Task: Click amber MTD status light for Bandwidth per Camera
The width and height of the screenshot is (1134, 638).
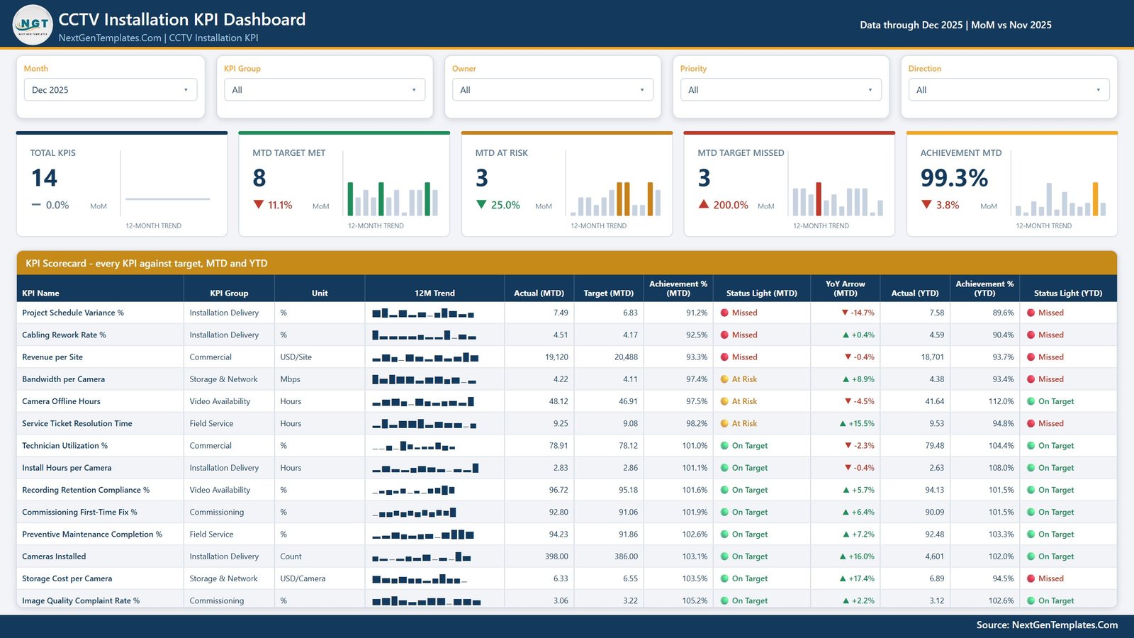Action: (725, 379)
